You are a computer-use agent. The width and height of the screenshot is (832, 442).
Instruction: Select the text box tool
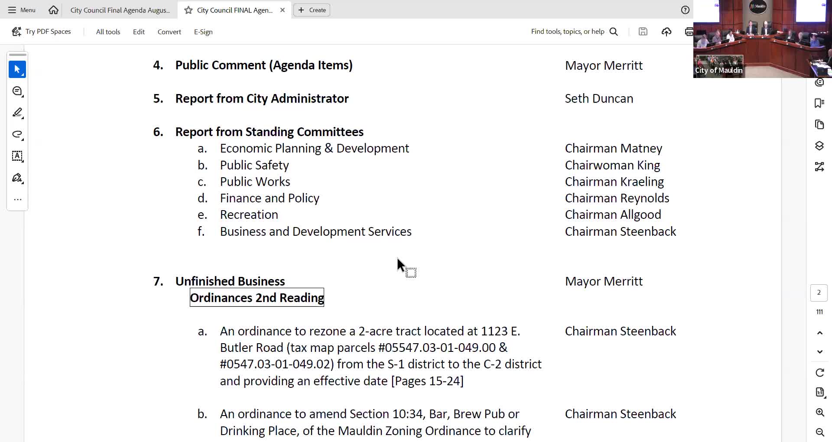pyautogui.click(x=17, y=156)
